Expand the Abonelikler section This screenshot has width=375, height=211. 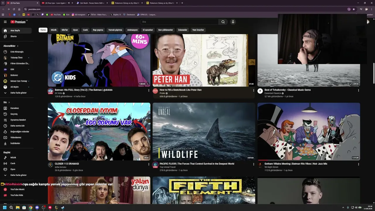click(11, 46)
